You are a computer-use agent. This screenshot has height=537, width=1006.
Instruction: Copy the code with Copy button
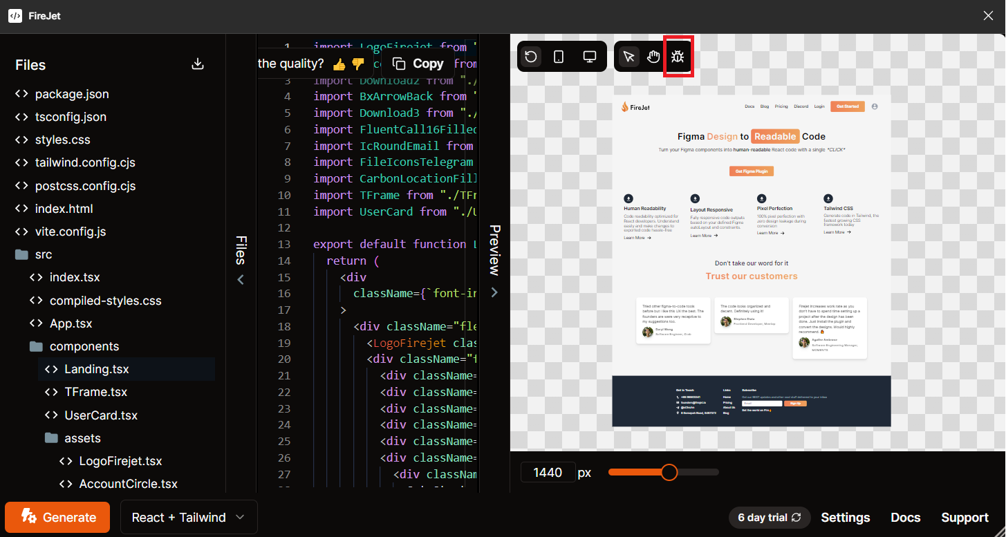click(417, 63)
